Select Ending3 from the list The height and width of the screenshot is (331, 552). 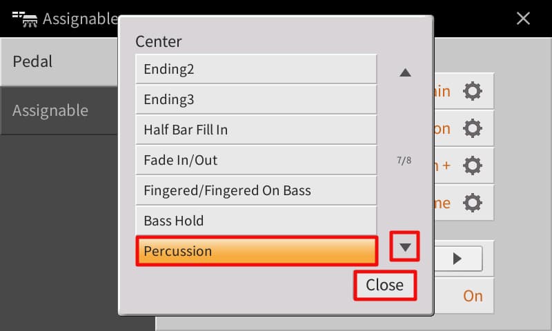click(x=257, y=99)
